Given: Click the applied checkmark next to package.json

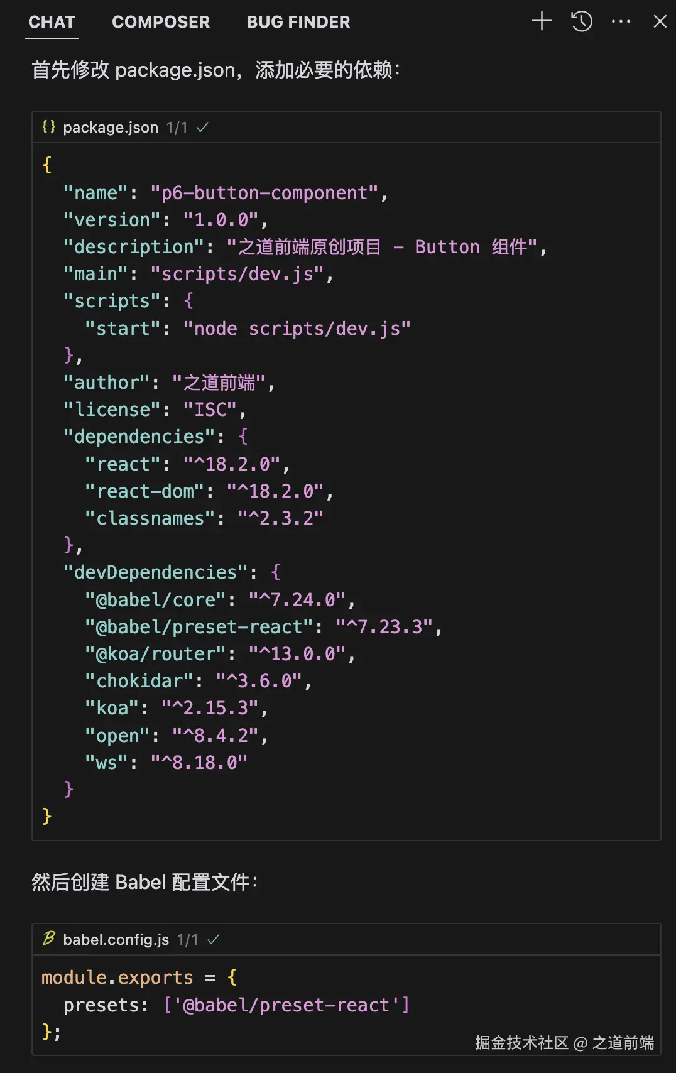Looking at the screenshot, I should [202, 128].
